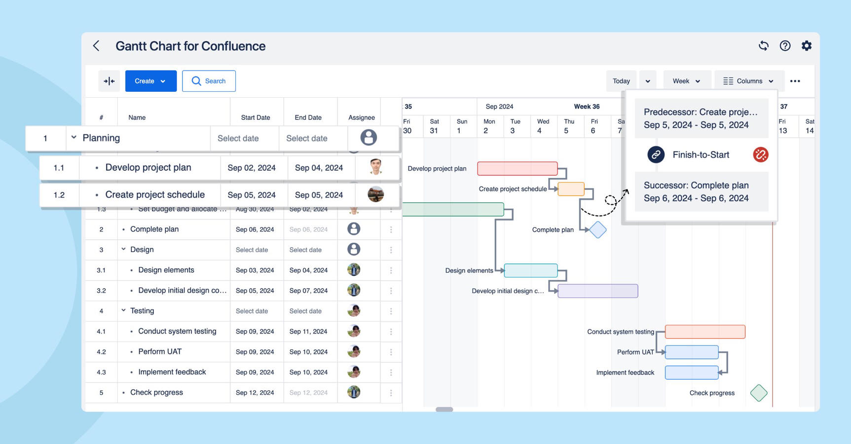Click the horizontal scrollbar thumb under timeline
Screen dimensions: 851x444
pyautogui.click(x=444, y=409)
